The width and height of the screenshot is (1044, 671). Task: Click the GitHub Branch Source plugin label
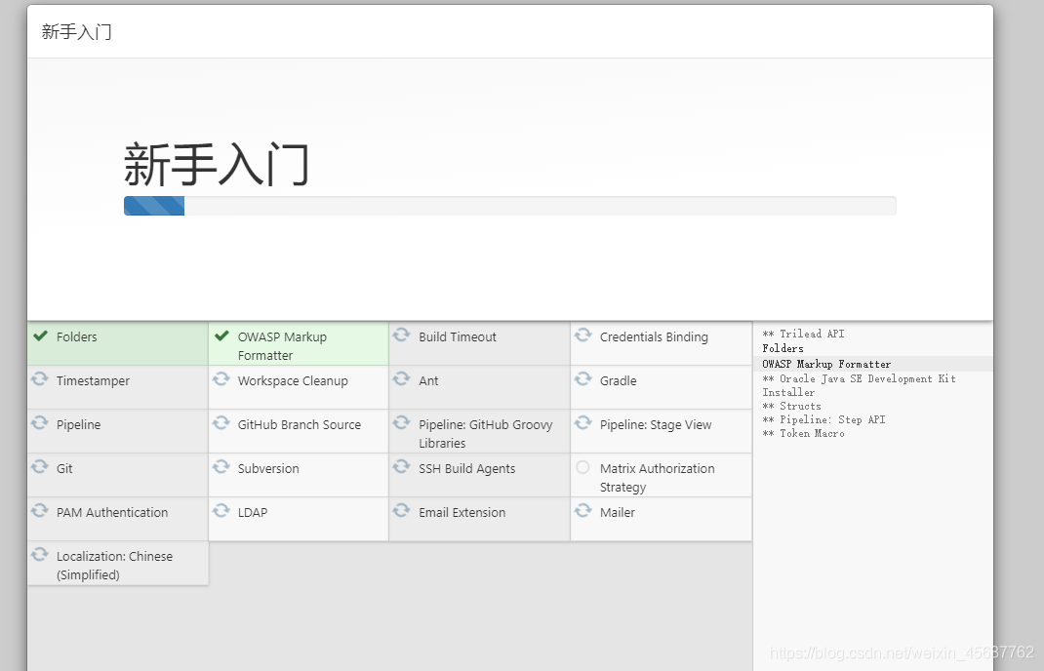pyautogui.click(x=299, y=425)
